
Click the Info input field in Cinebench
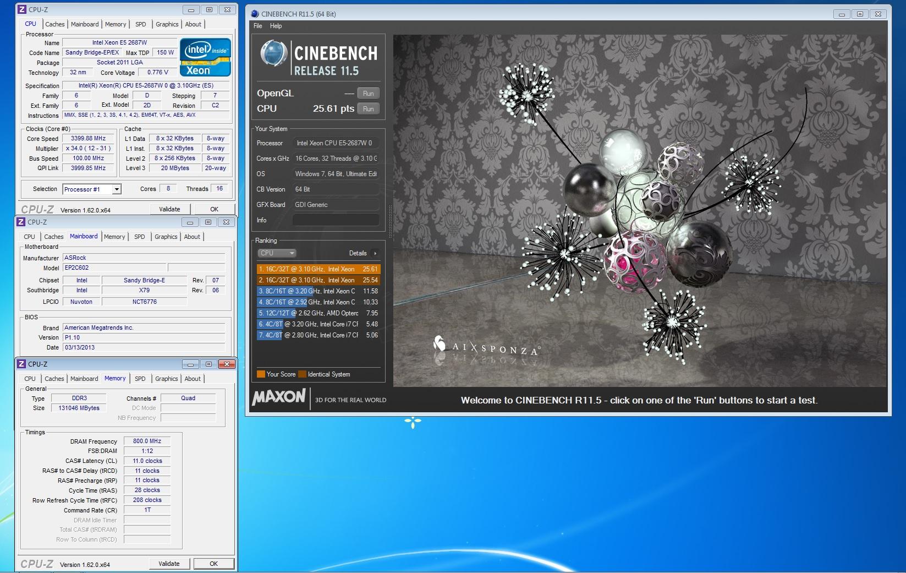[x=336, y=220]
